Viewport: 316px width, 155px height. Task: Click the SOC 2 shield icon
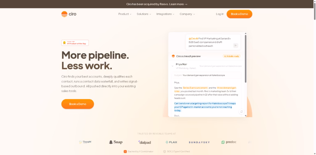164,152
